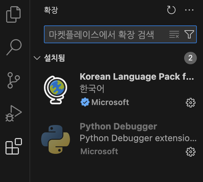Open the Run and Debug view

pyautogui.click(x=13, y=113)
